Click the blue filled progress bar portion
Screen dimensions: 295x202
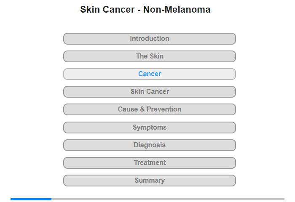pos(31,199)
